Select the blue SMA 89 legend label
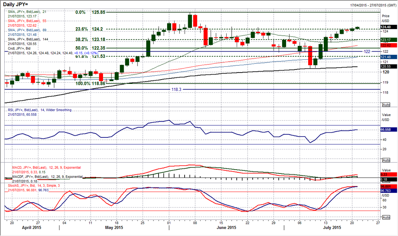 pyautogui.click(x=27, y=30)
